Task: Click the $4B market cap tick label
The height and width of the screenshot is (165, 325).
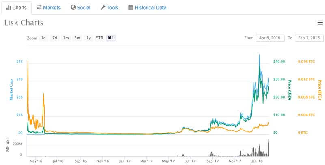Action: pyautogui.click(x=19, y=62)
